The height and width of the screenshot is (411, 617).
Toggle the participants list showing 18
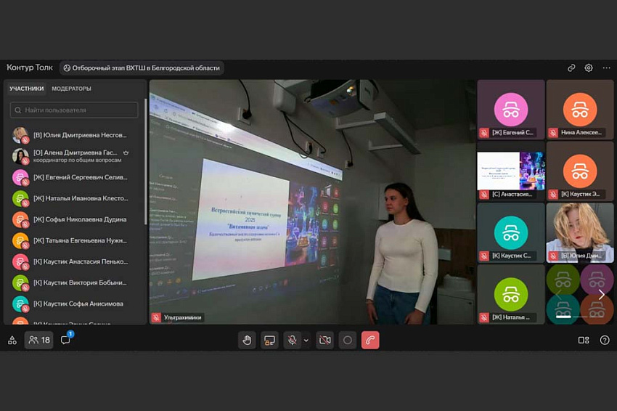pos(39,340)
